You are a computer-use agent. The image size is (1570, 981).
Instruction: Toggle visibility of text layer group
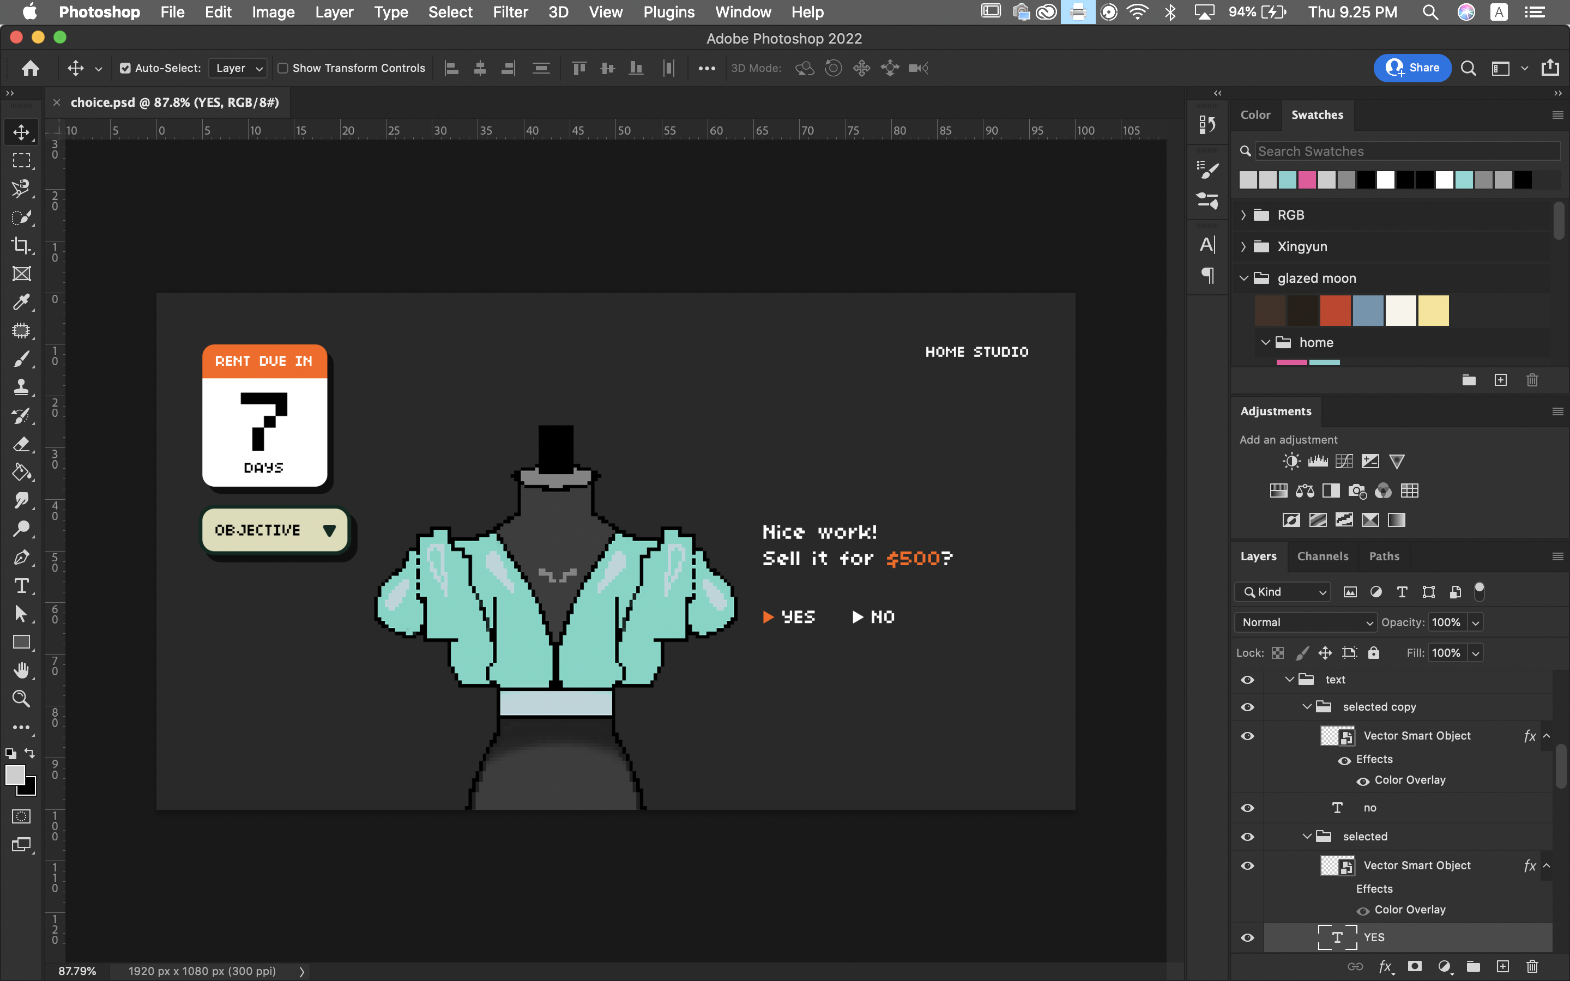click(x=1247, y=679)
